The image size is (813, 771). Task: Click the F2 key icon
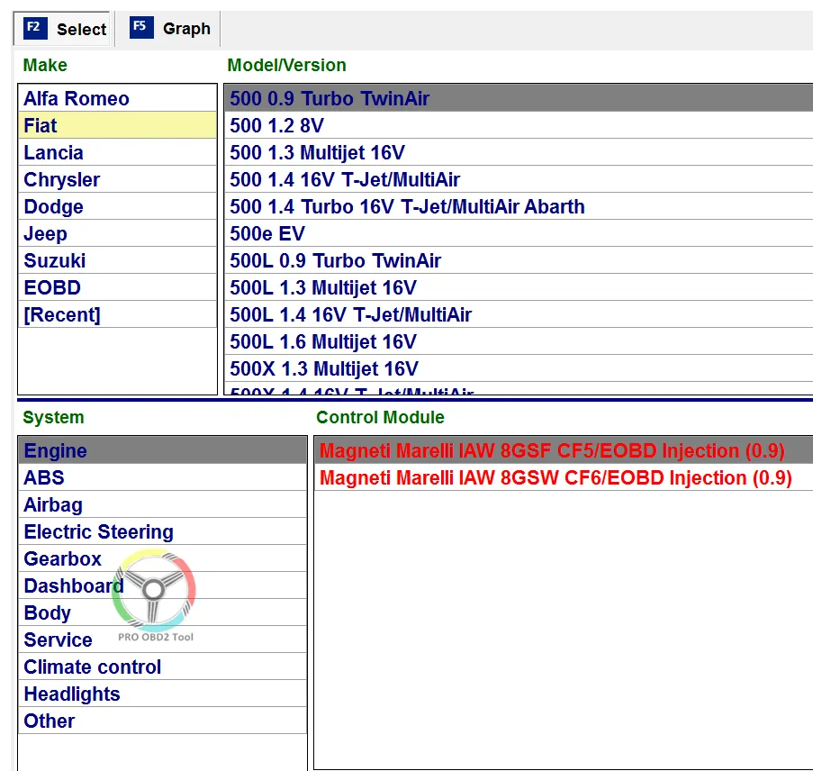pos(35,29)
